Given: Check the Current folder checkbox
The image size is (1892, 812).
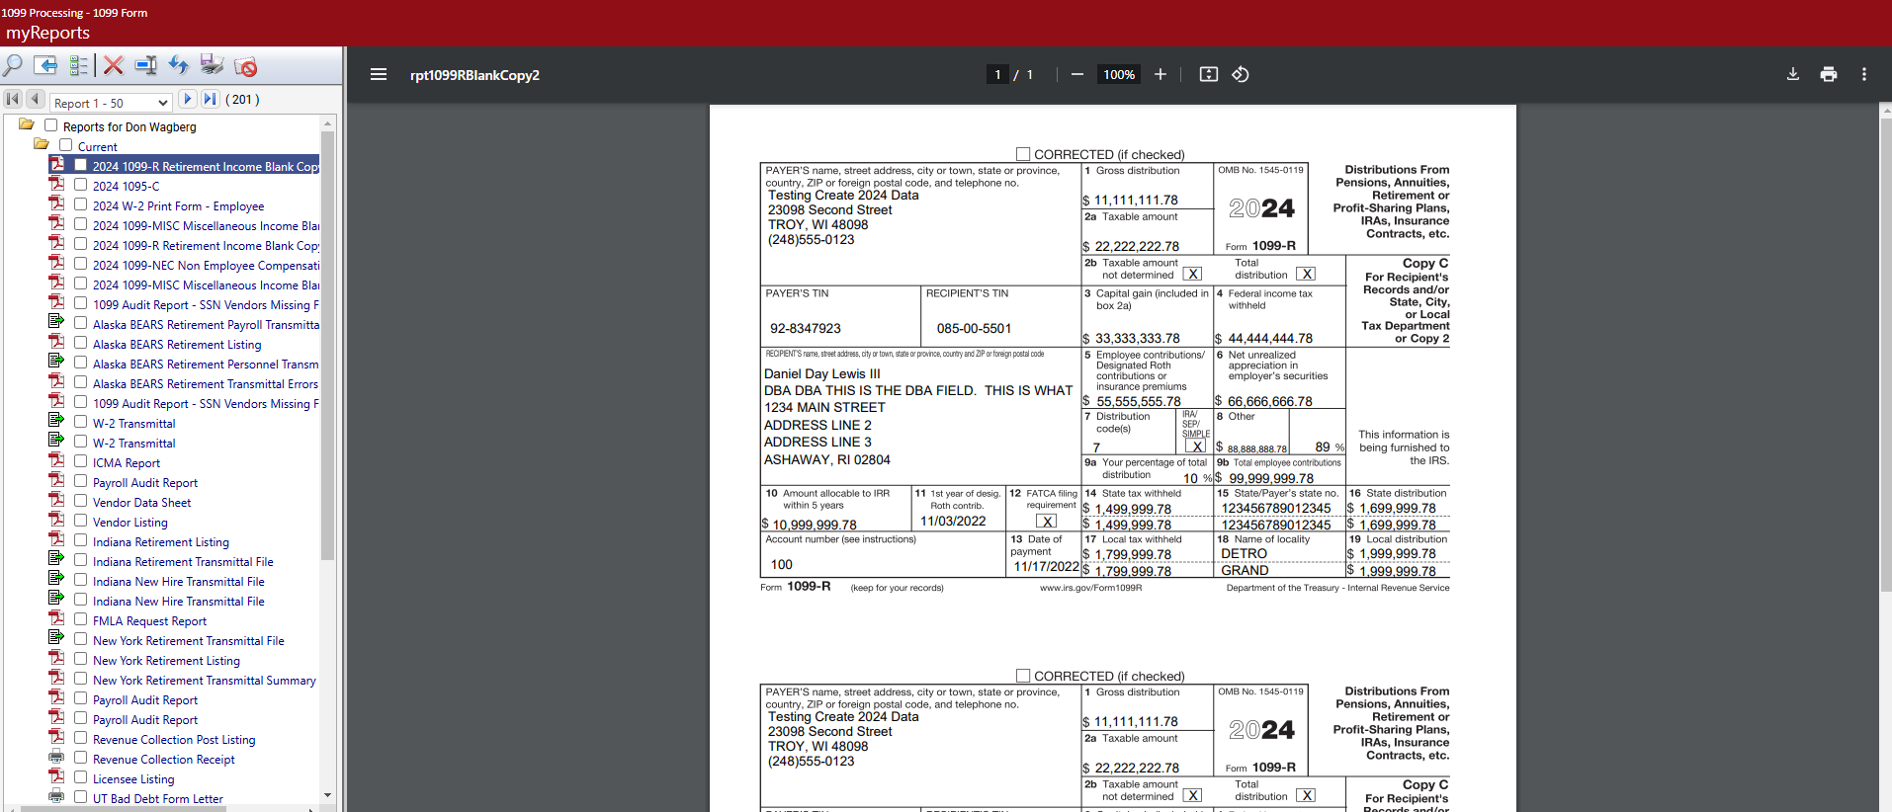Looking at the screenshot, I should point(65,145).
